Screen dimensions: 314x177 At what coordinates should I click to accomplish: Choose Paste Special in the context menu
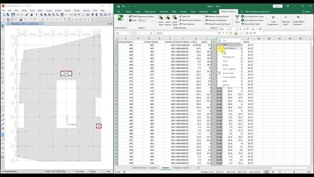(x=229, y=57)
